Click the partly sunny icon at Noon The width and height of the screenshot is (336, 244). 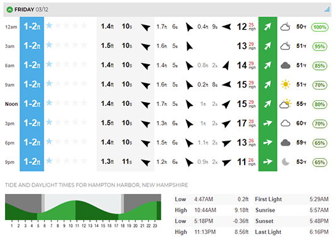coord(286,104)
